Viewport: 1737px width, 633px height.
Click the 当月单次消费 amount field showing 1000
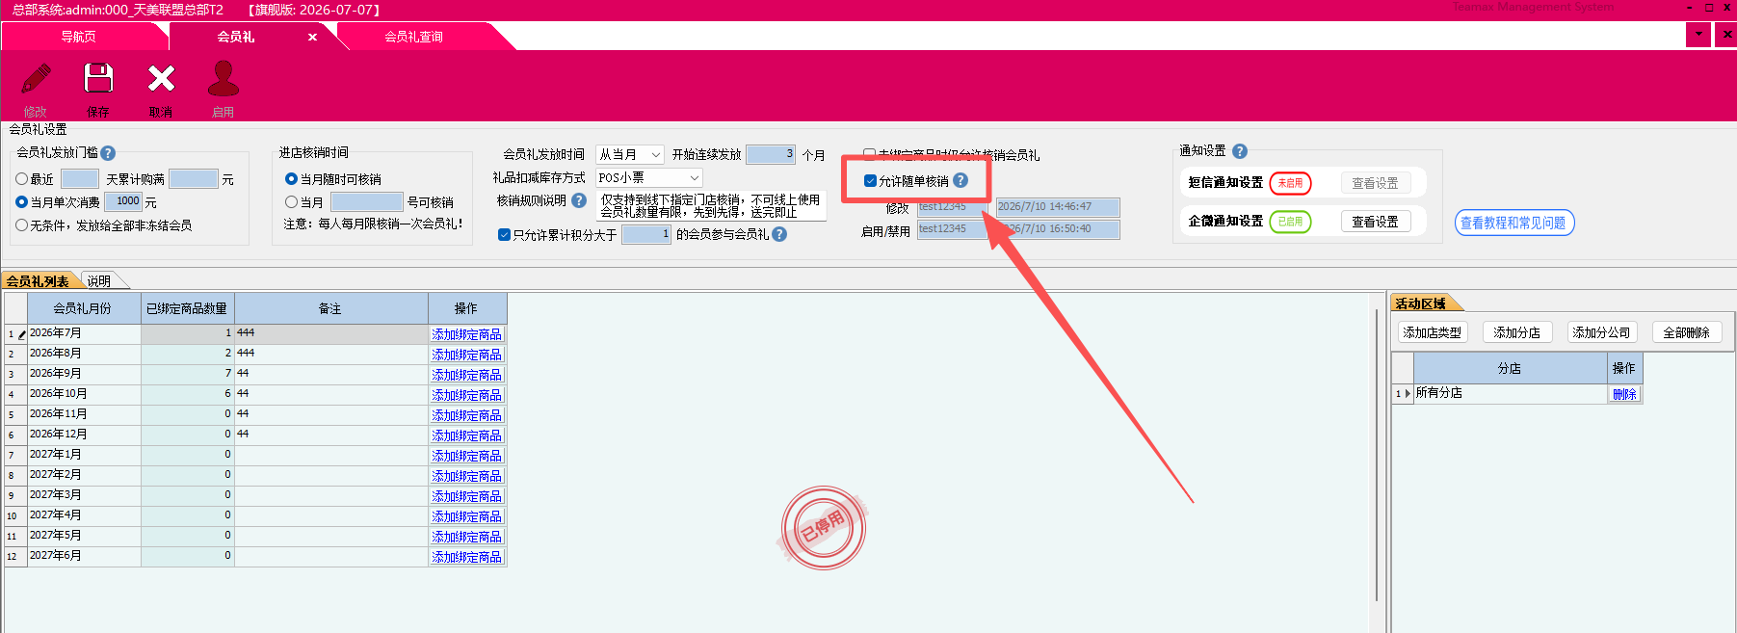[x=123, y=201]
